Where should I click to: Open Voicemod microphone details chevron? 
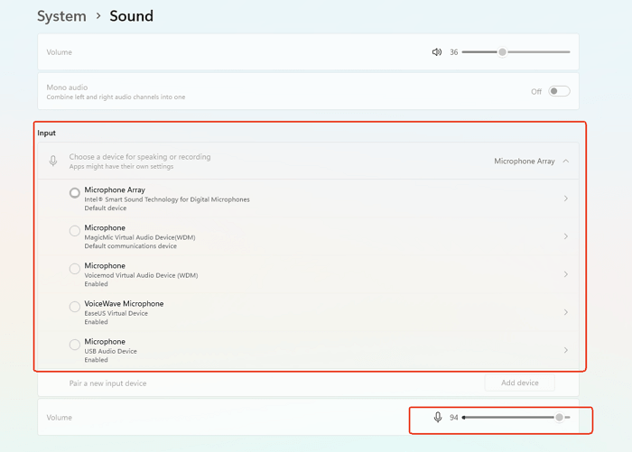point(565,274)
